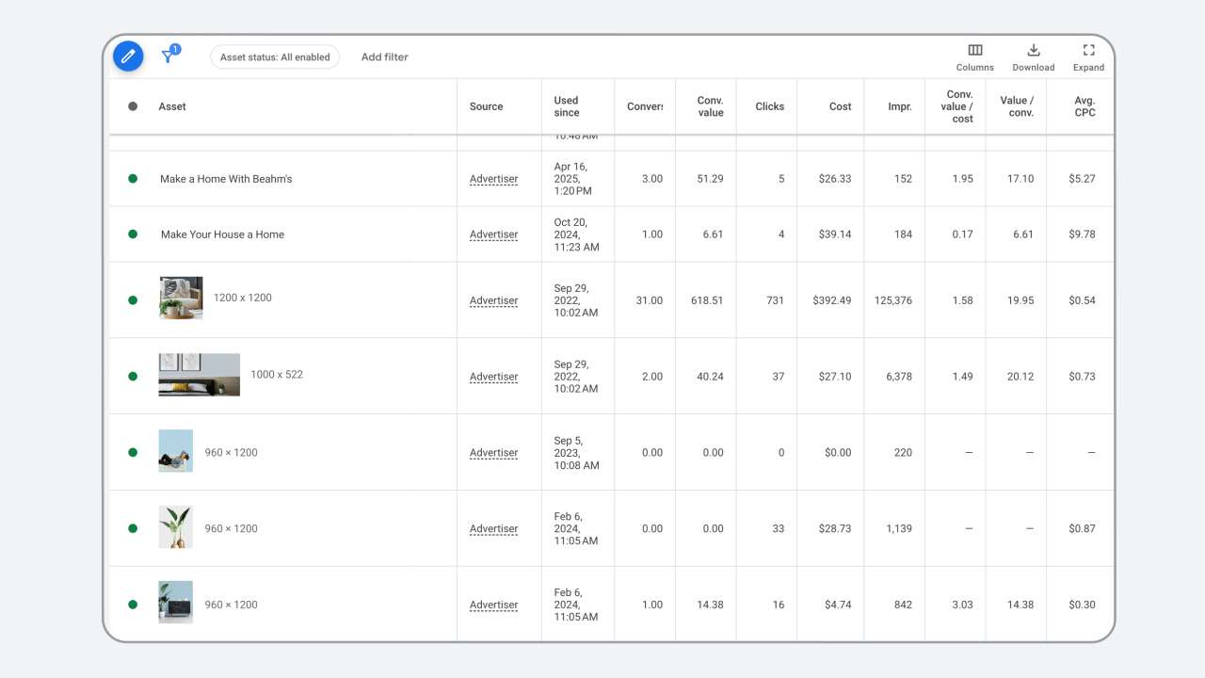Click the Add filter field
The image size is (1205, 678).
[x=384, y=57]
